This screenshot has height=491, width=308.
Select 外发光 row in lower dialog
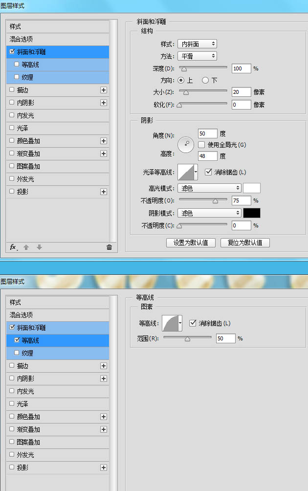click(x=58, y=455)
